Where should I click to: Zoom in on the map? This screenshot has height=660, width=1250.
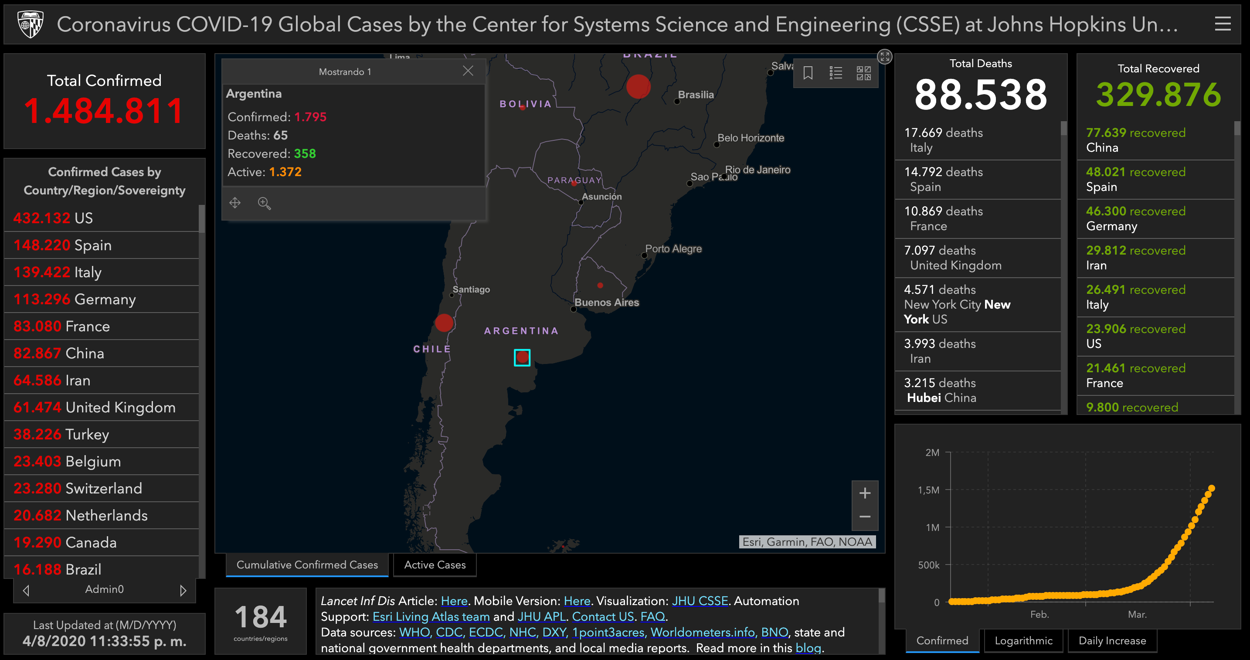click(x=864, y=493)
